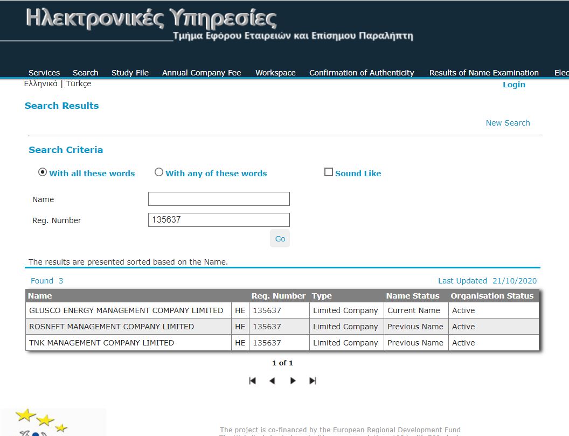
Task: Click the Reg. Number input field
Action: click(x=219, y=220)
